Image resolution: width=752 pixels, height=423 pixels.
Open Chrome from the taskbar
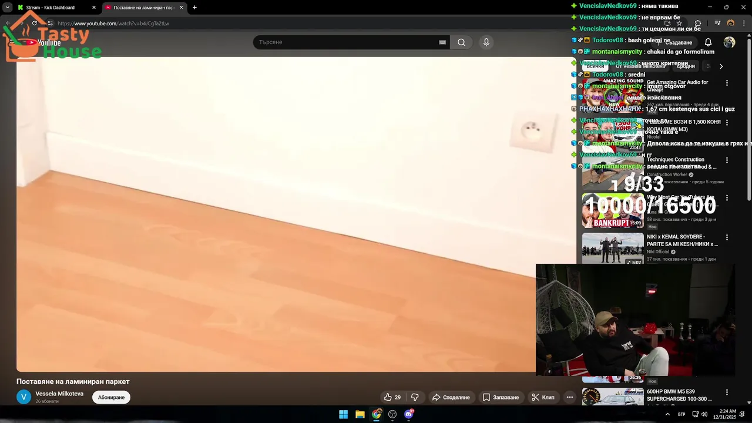(377, 414)
